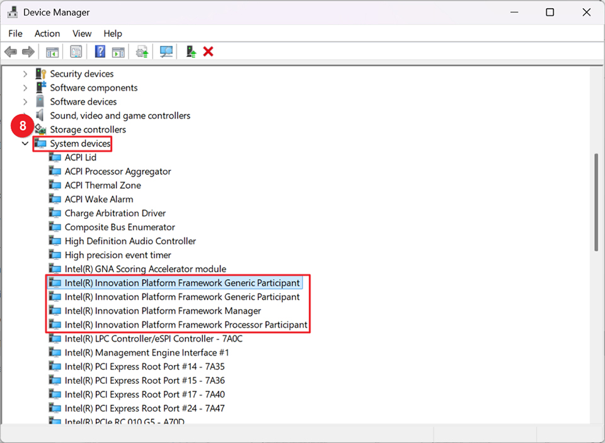
Task: Select PCI Express Root Port #14 - 7A35
Action: point(145,366)
